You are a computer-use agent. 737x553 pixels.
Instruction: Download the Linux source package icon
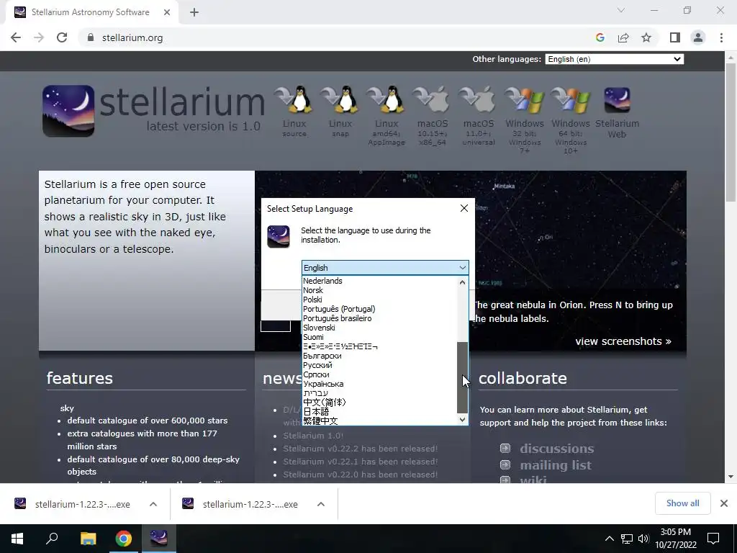click(x=294, y=99)
